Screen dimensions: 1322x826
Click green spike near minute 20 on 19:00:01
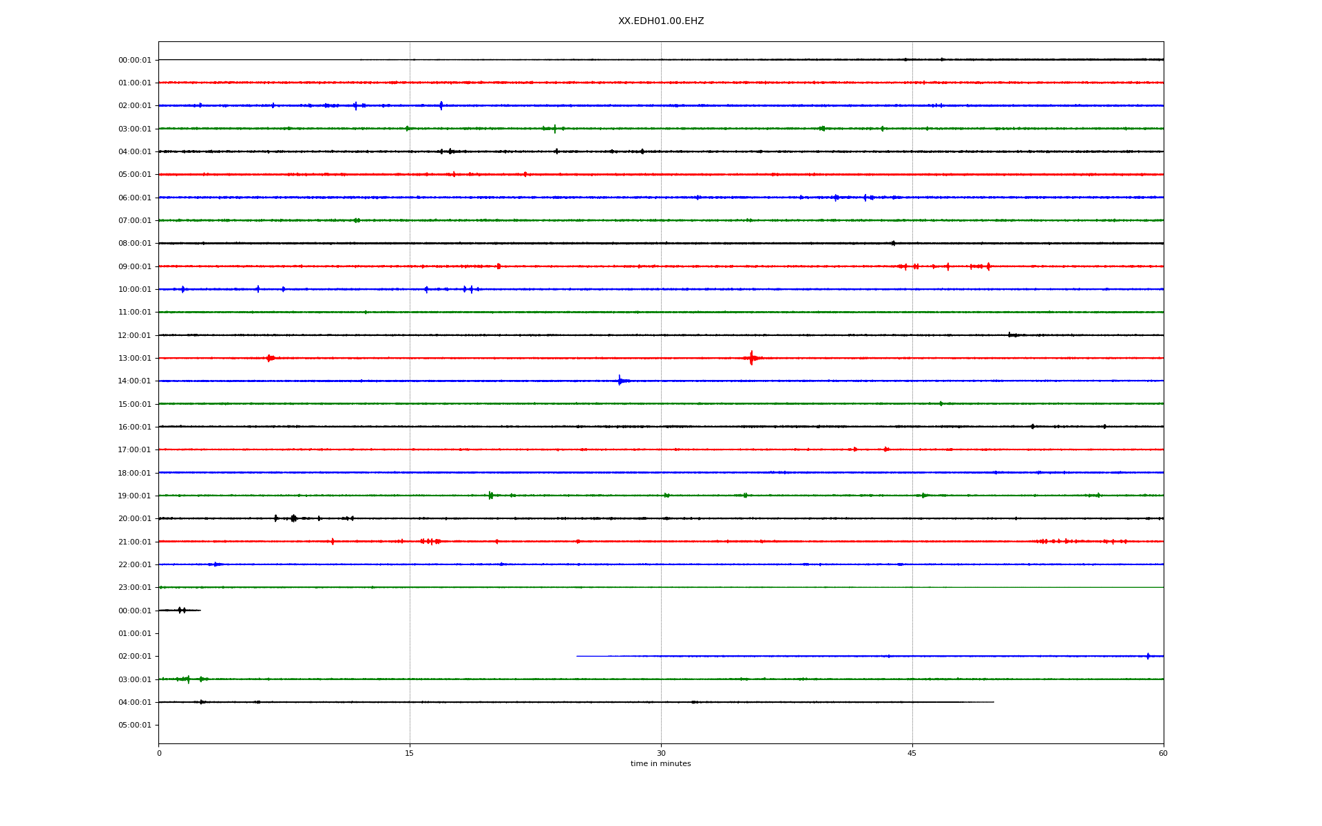[x=490, y=496]
